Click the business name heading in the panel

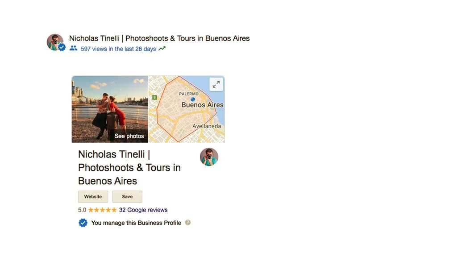(129, 167)
